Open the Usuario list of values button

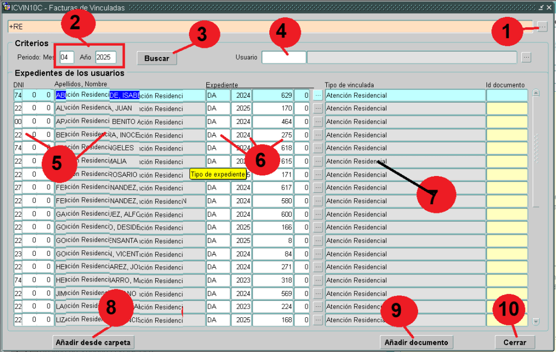pyautogui.click(x=526, y=58)
